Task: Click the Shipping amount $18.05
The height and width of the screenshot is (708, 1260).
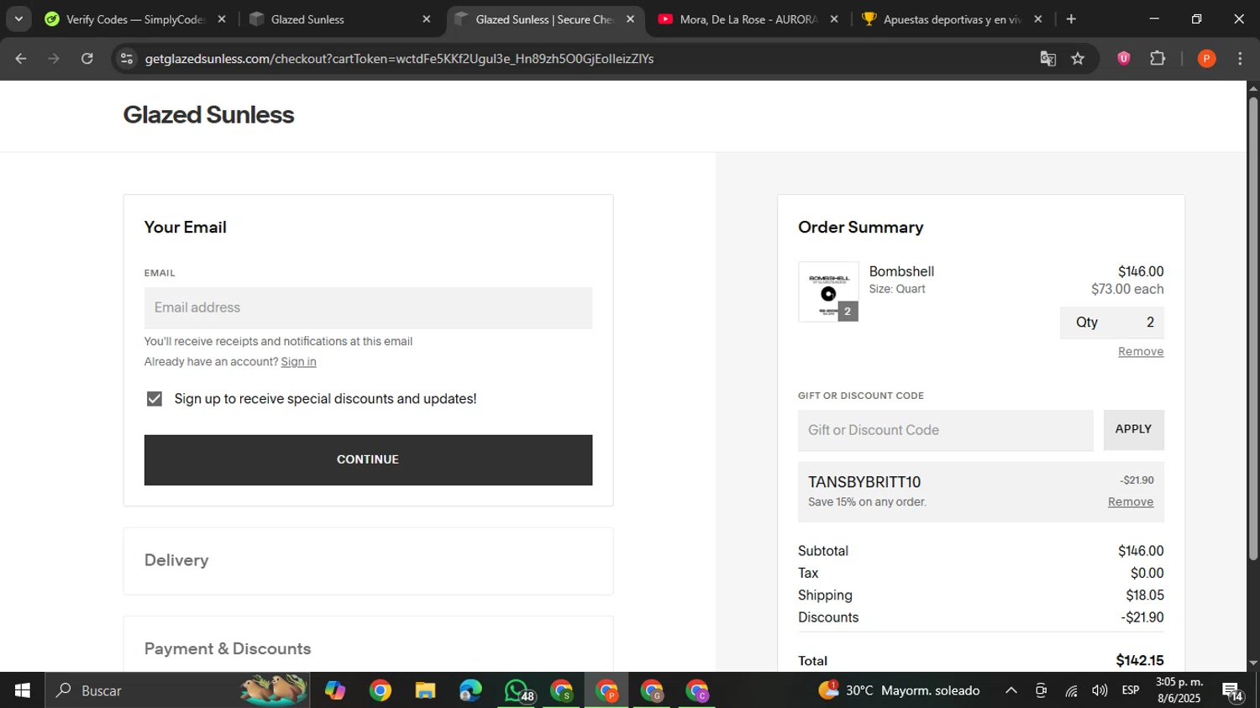Action: click(x=1145, y=595)
